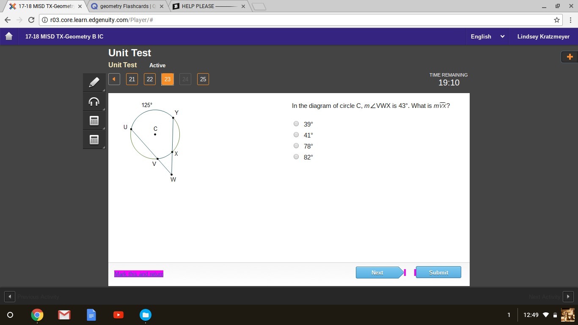Screen dimensions: 578x325
Task: Open Gmail from the shelf
Action: click(x=64, y=315)
